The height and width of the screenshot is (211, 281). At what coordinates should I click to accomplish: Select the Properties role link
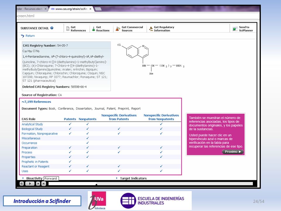28,157
